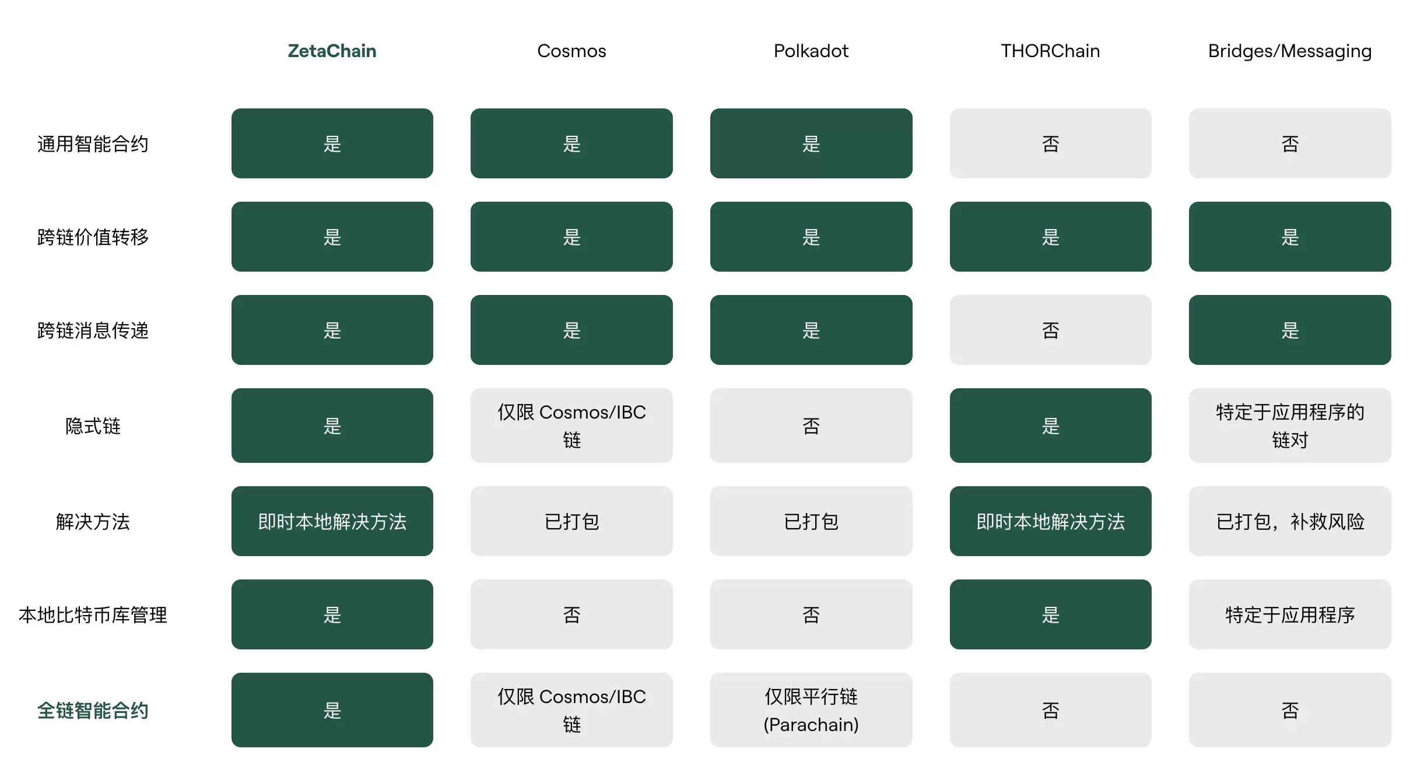This screenshot has width=1410, height=766.
Task: Click the THORChain column header
Action: tap(1050, 51)
